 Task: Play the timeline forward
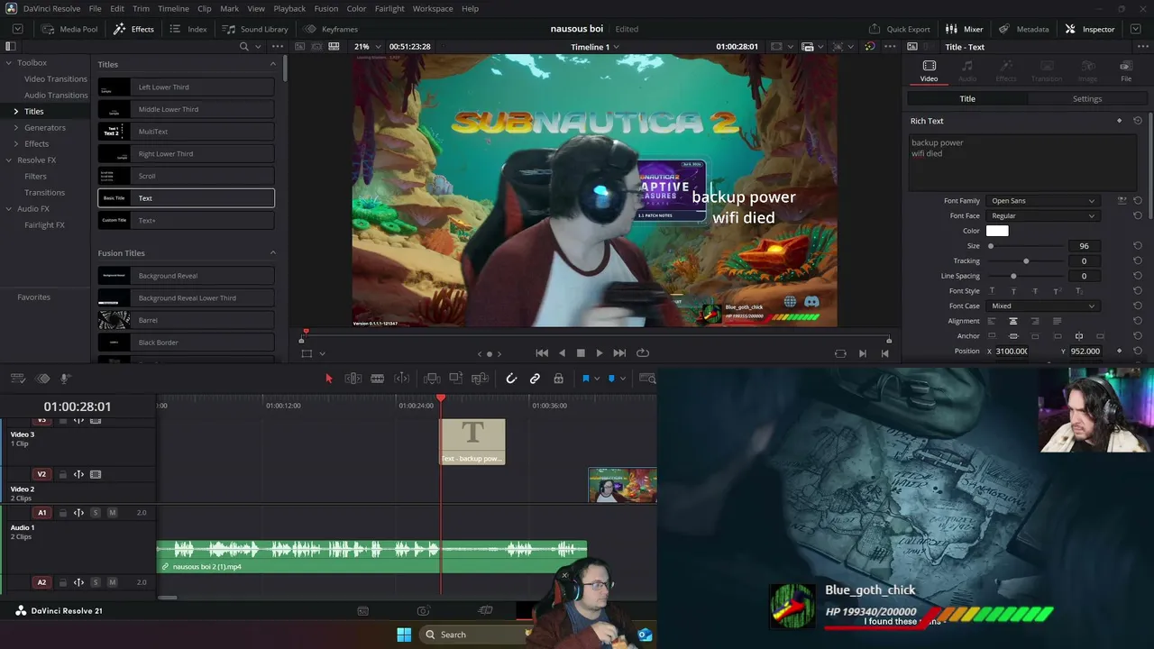tap(600, 353)
